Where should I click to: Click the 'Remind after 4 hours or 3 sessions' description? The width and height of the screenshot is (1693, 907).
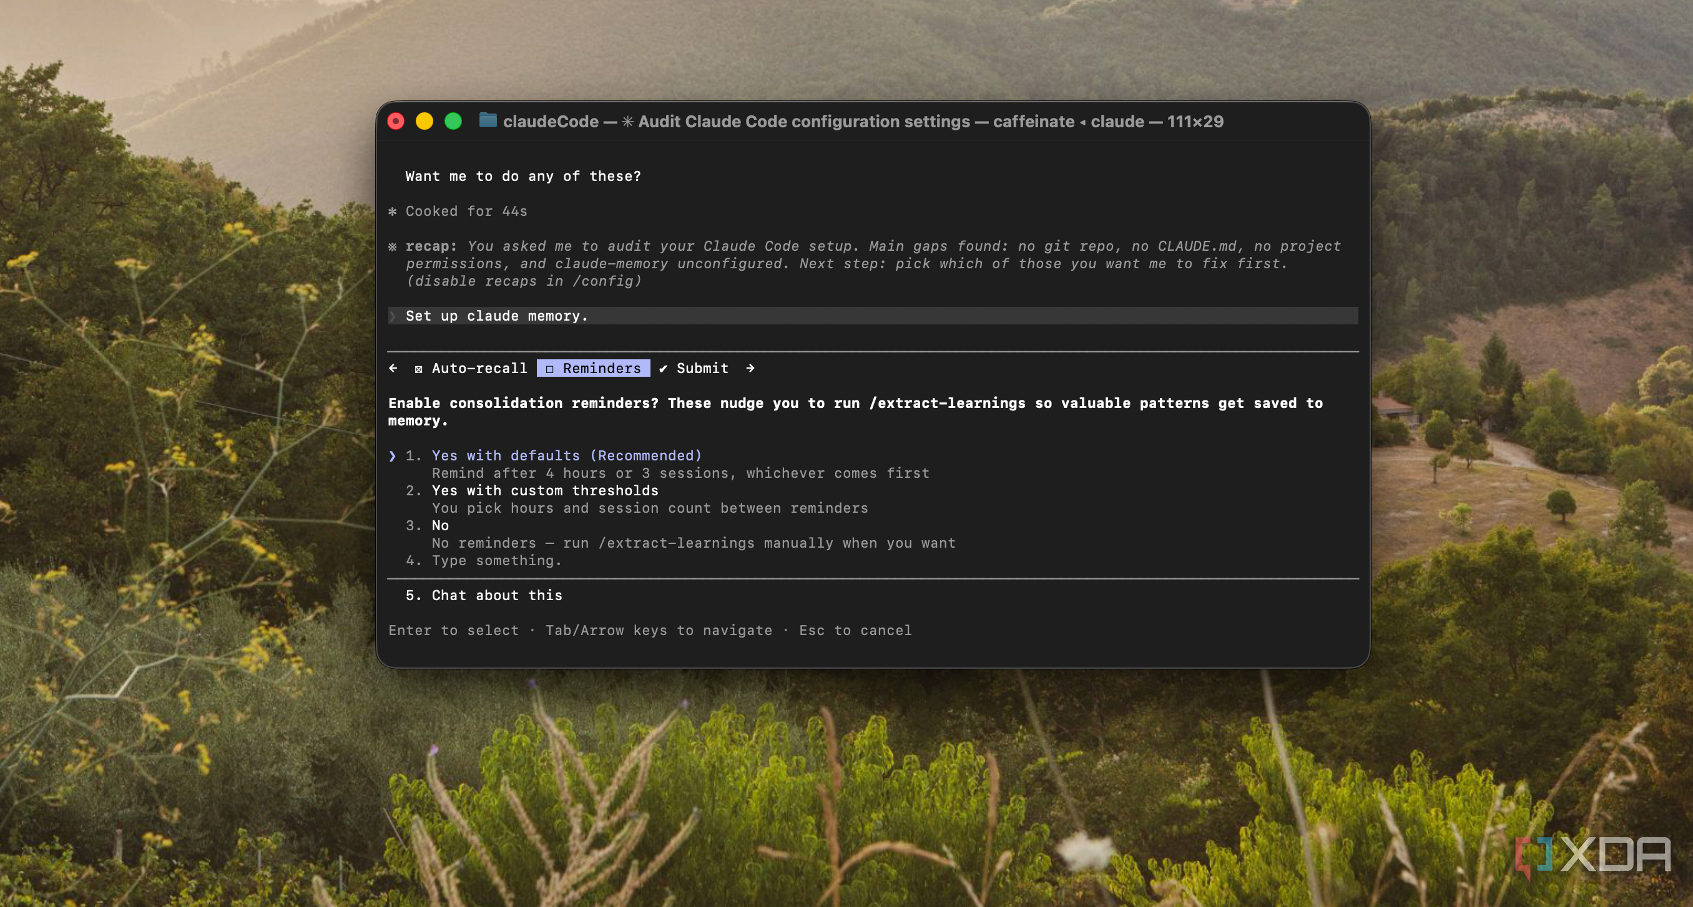(680, 473)
